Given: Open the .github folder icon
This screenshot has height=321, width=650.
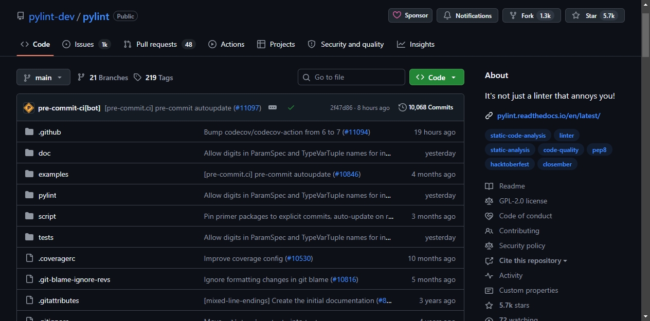Looking at the screenshot, I should point(29,132).
